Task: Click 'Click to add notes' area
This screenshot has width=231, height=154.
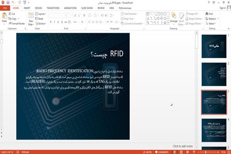Action: click(182, 146)
